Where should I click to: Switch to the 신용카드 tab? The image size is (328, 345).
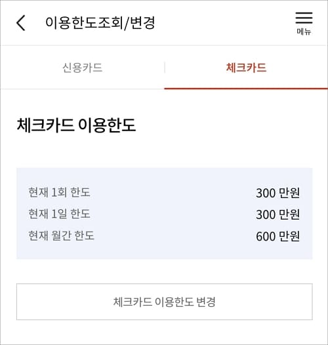pyautogui.click(x=83, y=68)
